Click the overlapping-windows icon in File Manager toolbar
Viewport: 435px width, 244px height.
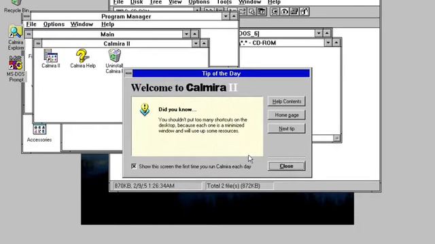coord(252,12)
